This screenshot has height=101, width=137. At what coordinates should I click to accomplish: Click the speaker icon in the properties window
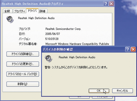click(x=10, y=20)
